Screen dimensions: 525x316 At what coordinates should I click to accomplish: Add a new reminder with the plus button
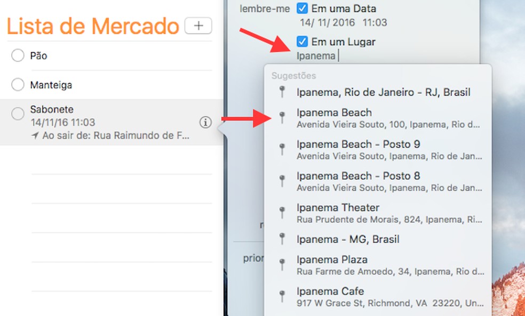tap(197, 25)
